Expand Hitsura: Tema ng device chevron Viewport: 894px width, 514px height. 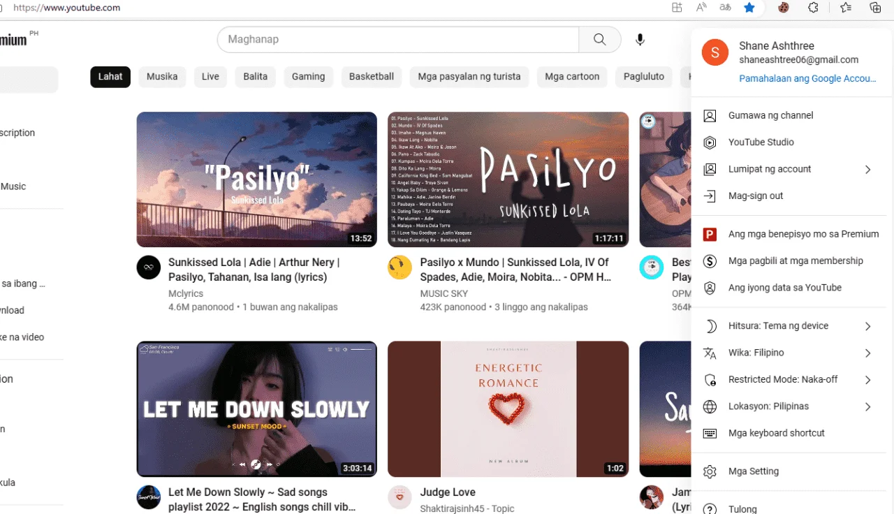point(867,326)
